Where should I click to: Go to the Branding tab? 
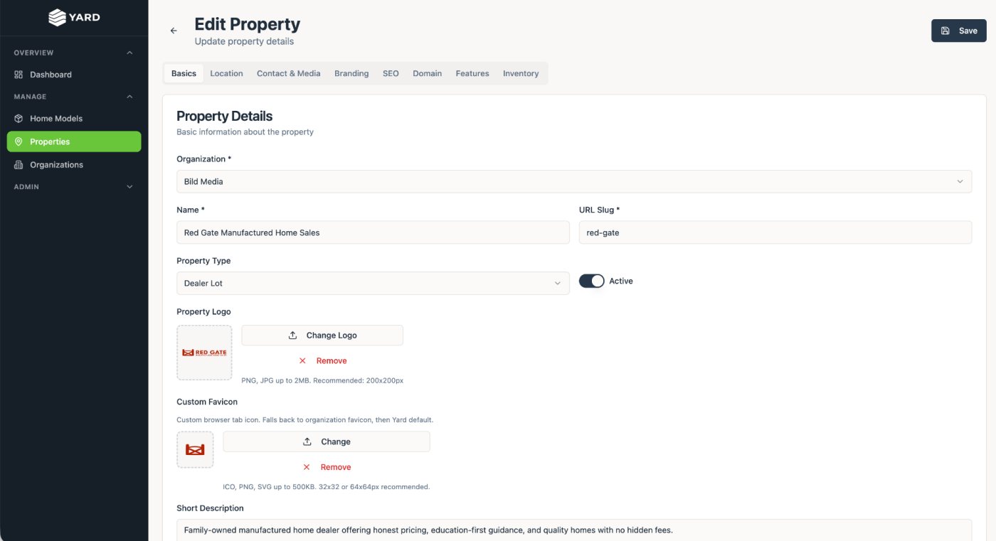351,73
